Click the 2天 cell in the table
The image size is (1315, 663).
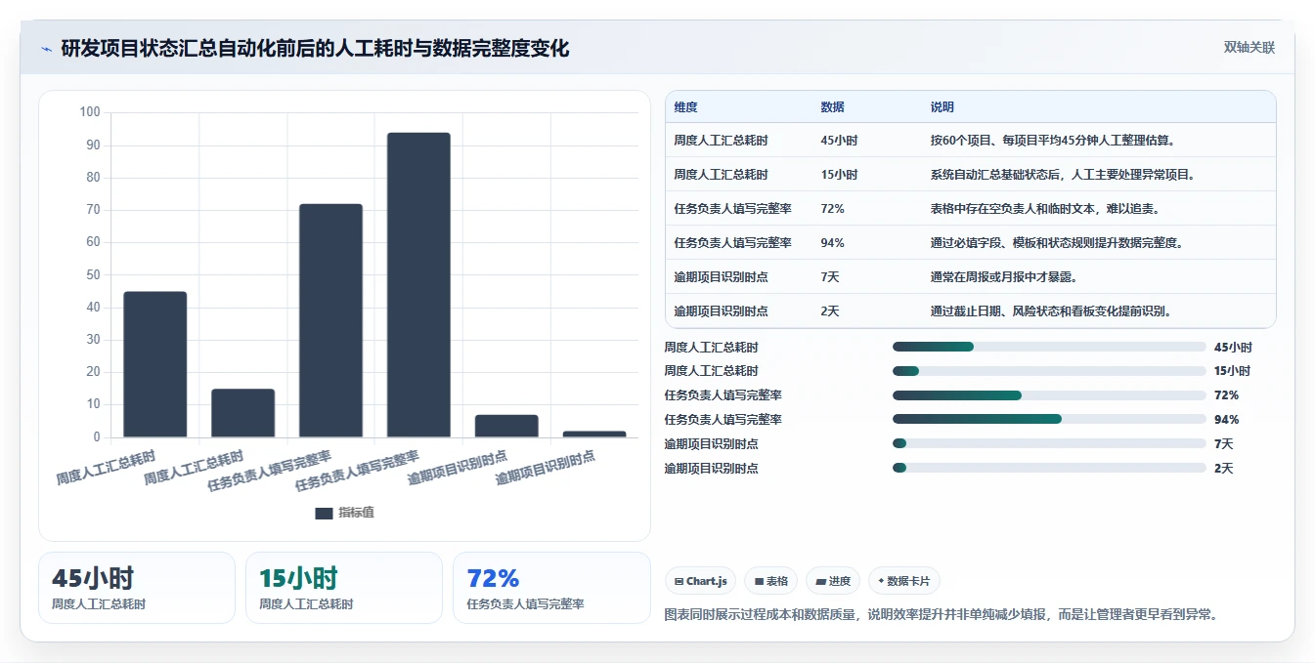tap(831, 311)
